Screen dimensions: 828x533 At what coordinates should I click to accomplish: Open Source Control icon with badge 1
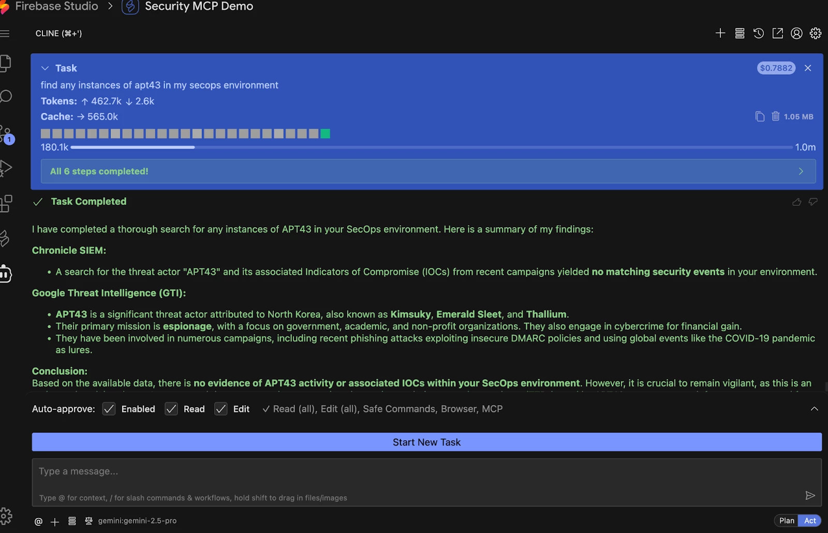6,135
